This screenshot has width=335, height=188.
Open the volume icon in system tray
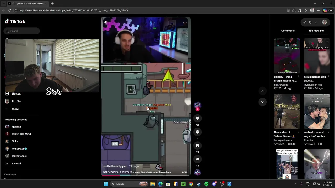tap(319, 184)
